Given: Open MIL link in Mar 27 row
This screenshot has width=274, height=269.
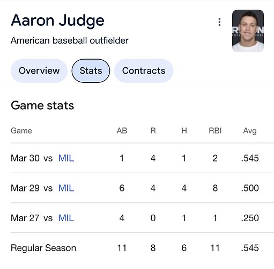Looking at the screenshot, I should (x=66, y=218).
